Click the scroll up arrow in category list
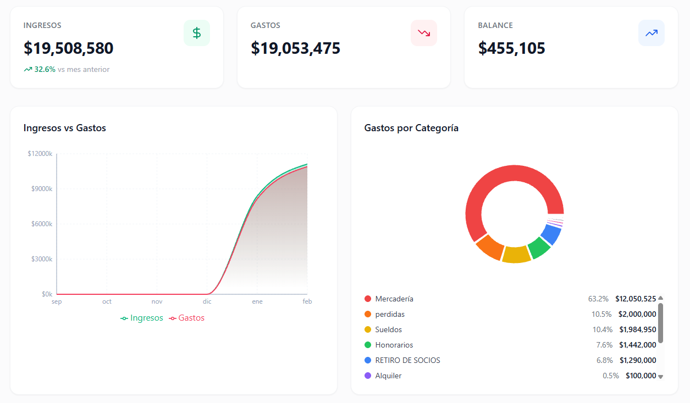Viewport: 690px width, 403px height. pos(660,299)
